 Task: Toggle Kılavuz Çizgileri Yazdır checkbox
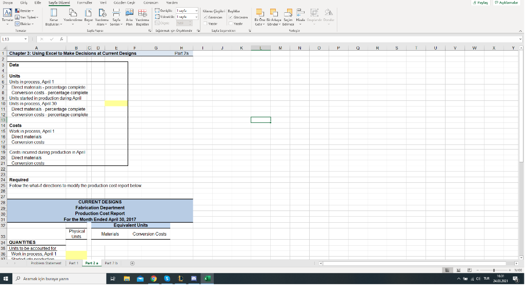pyautogui.click(x=205, y=24)
